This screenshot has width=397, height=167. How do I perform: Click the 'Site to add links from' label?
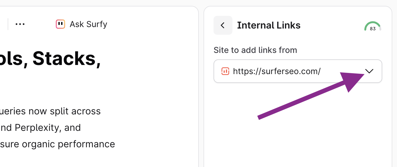(x=255, y=50)
